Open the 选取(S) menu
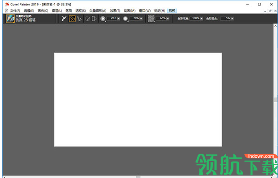Viewport: 278px width, 178px height. point(81,11)
